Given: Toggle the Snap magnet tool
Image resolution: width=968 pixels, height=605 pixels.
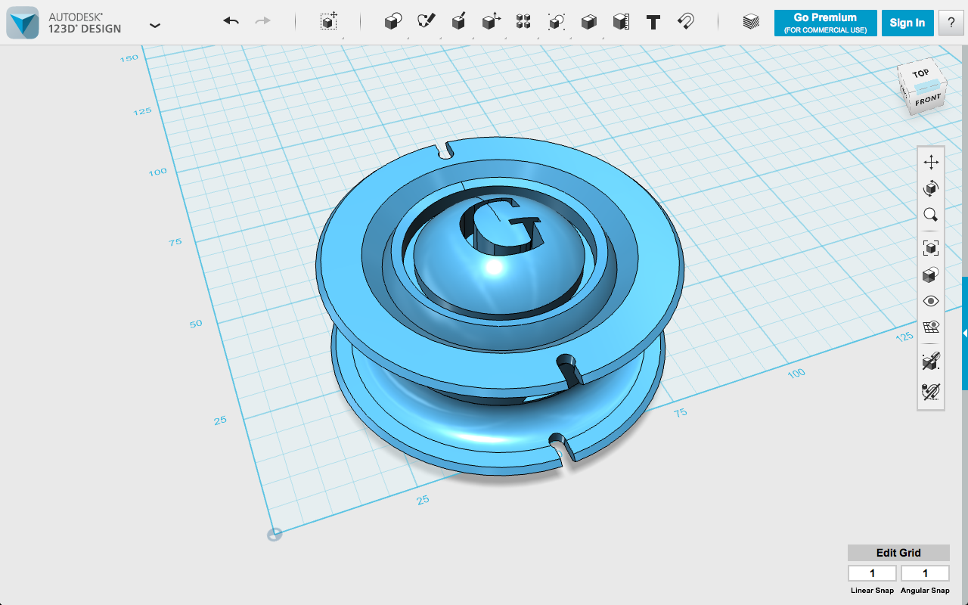Looking at the screenshot, I should click(x=686, y=22).
